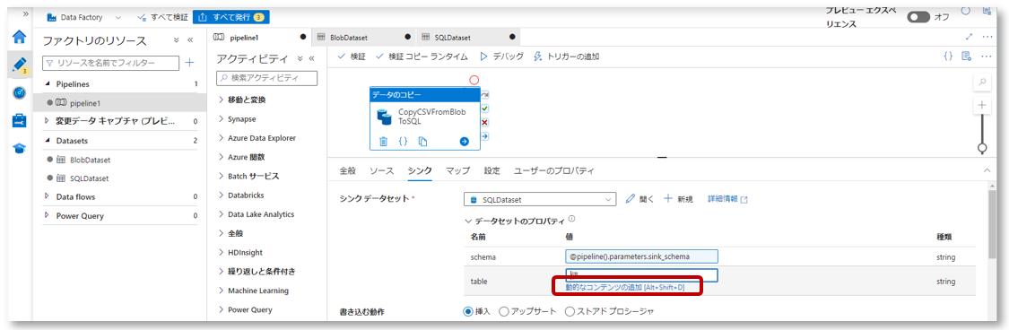The height and width of the screenshot is (330, 1009).
Task: Focus the resource name filter field
Action: click(x=110, y=63)
